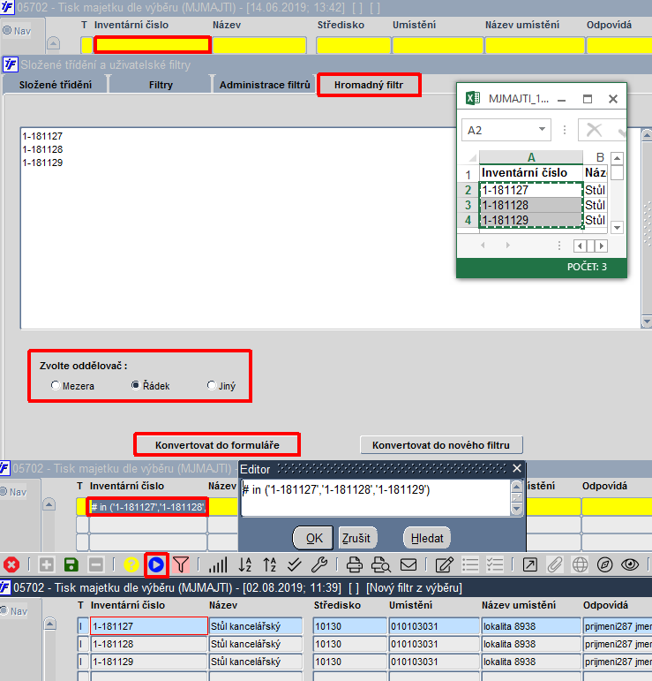Screen dimensions: 652x681
Task: Open the Excel Name Box dropdown showing A2
Action: (542, 130)
